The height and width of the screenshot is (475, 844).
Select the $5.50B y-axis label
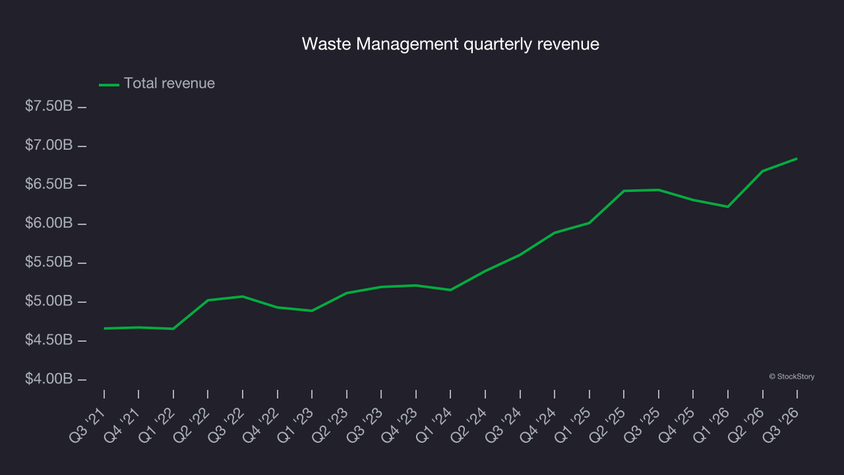(49, 263)
